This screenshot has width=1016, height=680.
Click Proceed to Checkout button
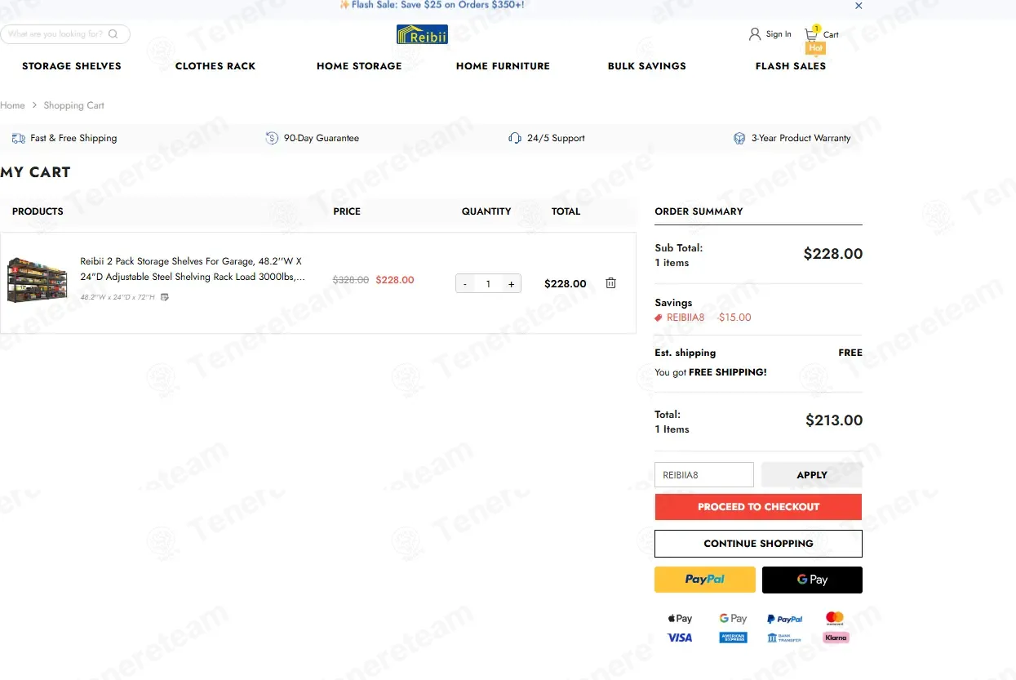pyautogui.click(x=758, y=507)
